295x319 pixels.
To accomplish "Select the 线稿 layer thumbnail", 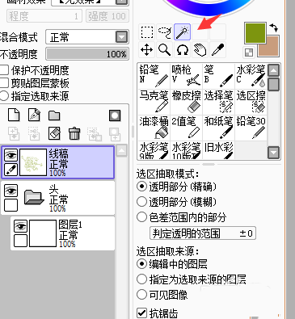I will click(33, 162).
